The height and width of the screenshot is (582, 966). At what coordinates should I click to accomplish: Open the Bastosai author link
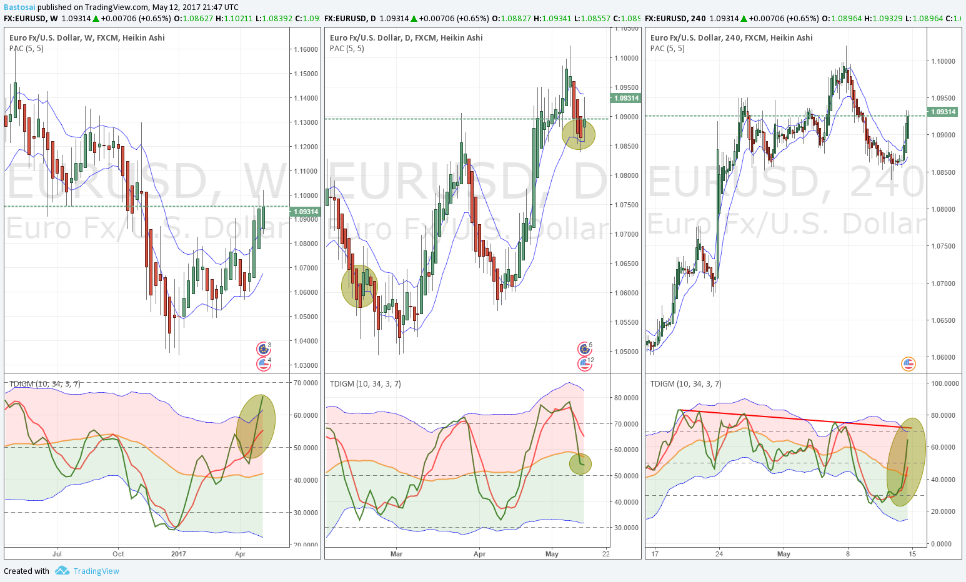(19, 7)
